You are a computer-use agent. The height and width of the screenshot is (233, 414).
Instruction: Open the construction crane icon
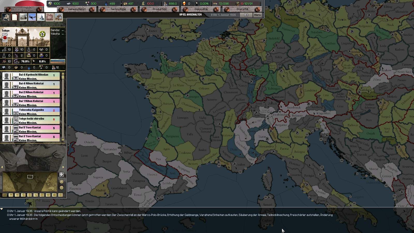click(58, 17)
